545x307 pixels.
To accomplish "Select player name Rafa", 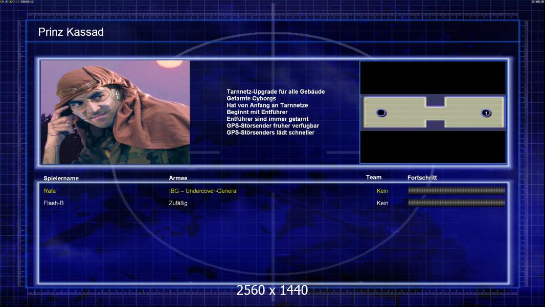I will [x=50, y=191].
